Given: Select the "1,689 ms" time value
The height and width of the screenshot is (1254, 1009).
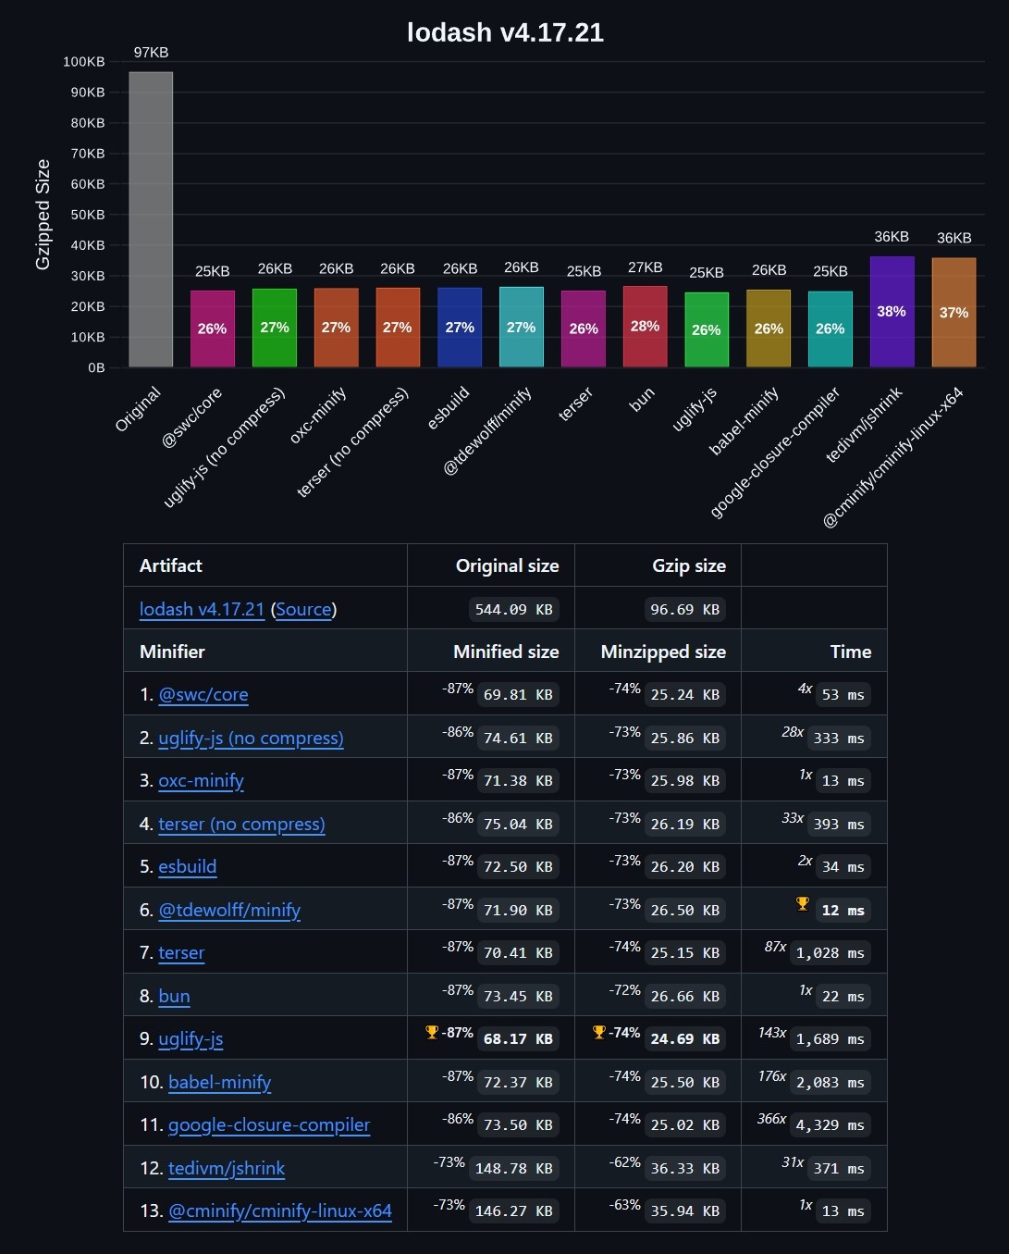Looking at the screenshot, I should [x=831, y=1039].
